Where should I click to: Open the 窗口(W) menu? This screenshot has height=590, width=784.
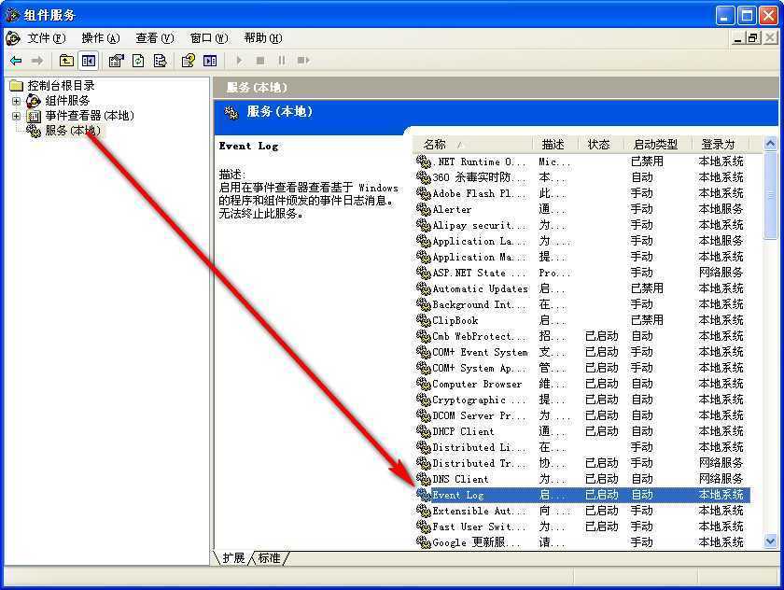209,38
